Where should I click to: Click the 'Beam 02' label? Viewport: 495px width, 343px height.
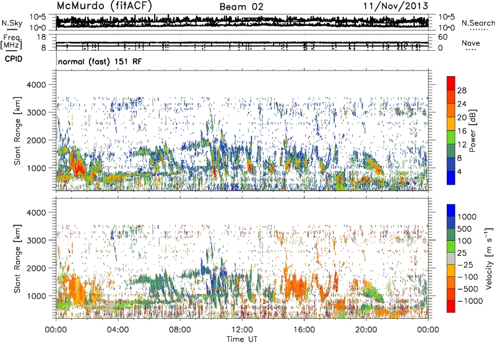click(x=241, y=7)
